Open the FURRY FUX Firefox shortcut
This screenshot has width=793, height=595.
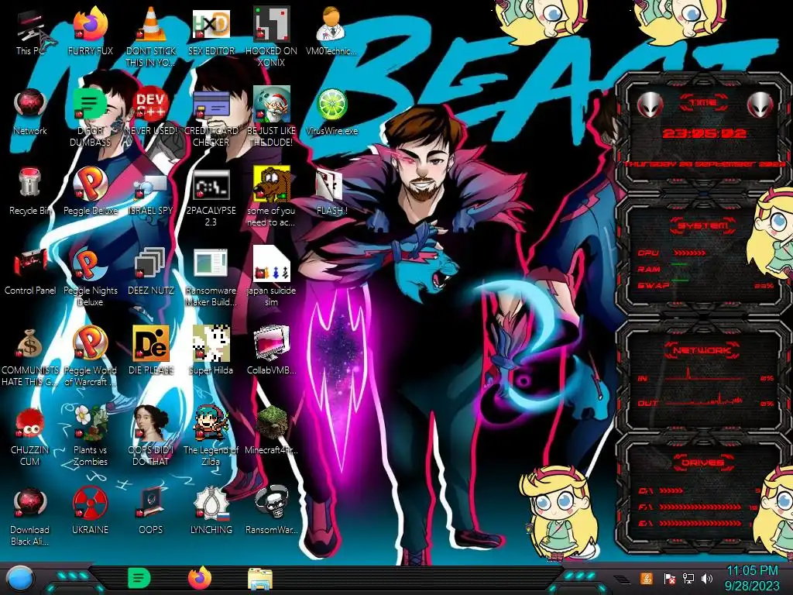point(91,31)
